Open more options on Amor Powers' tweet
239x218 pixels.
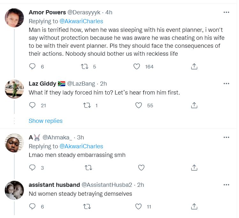click(226, 12)
